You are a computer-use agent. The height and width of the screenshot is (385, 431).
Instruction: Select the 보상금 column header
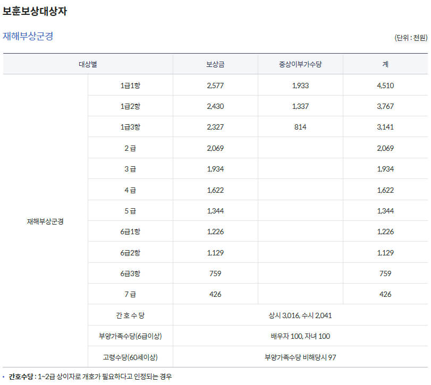(215, 64)
